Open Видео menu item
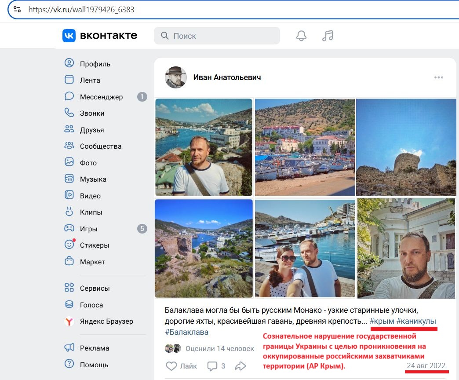The image size is (459, 380). (90, 196)
